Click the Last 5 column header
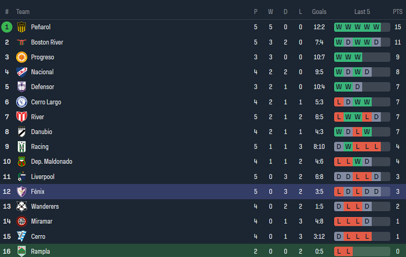Screen dimensions: 406x257 click(362, 11)
